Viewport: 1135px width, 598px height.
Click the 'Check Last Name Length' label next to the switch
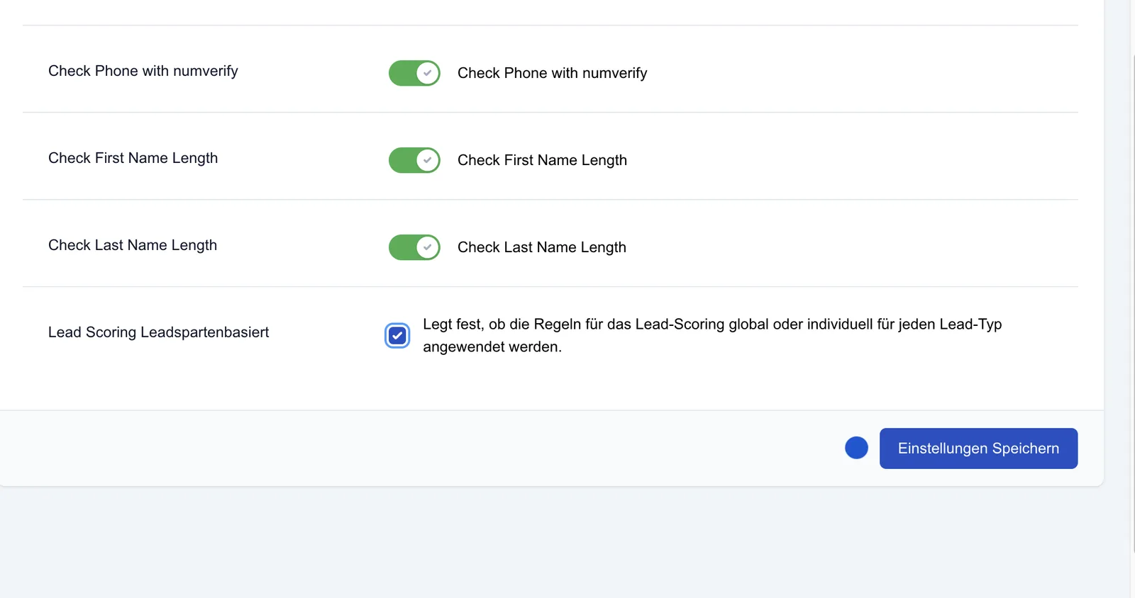point(542,247)
